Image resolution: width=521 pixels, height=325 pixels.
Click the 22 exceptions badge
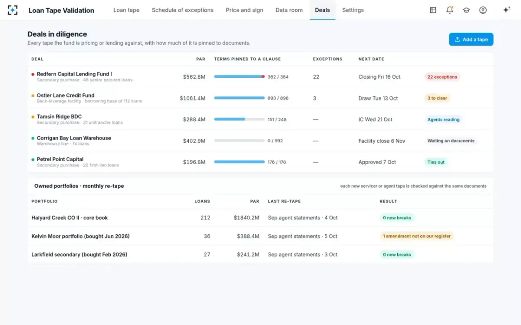pos(442,77)
